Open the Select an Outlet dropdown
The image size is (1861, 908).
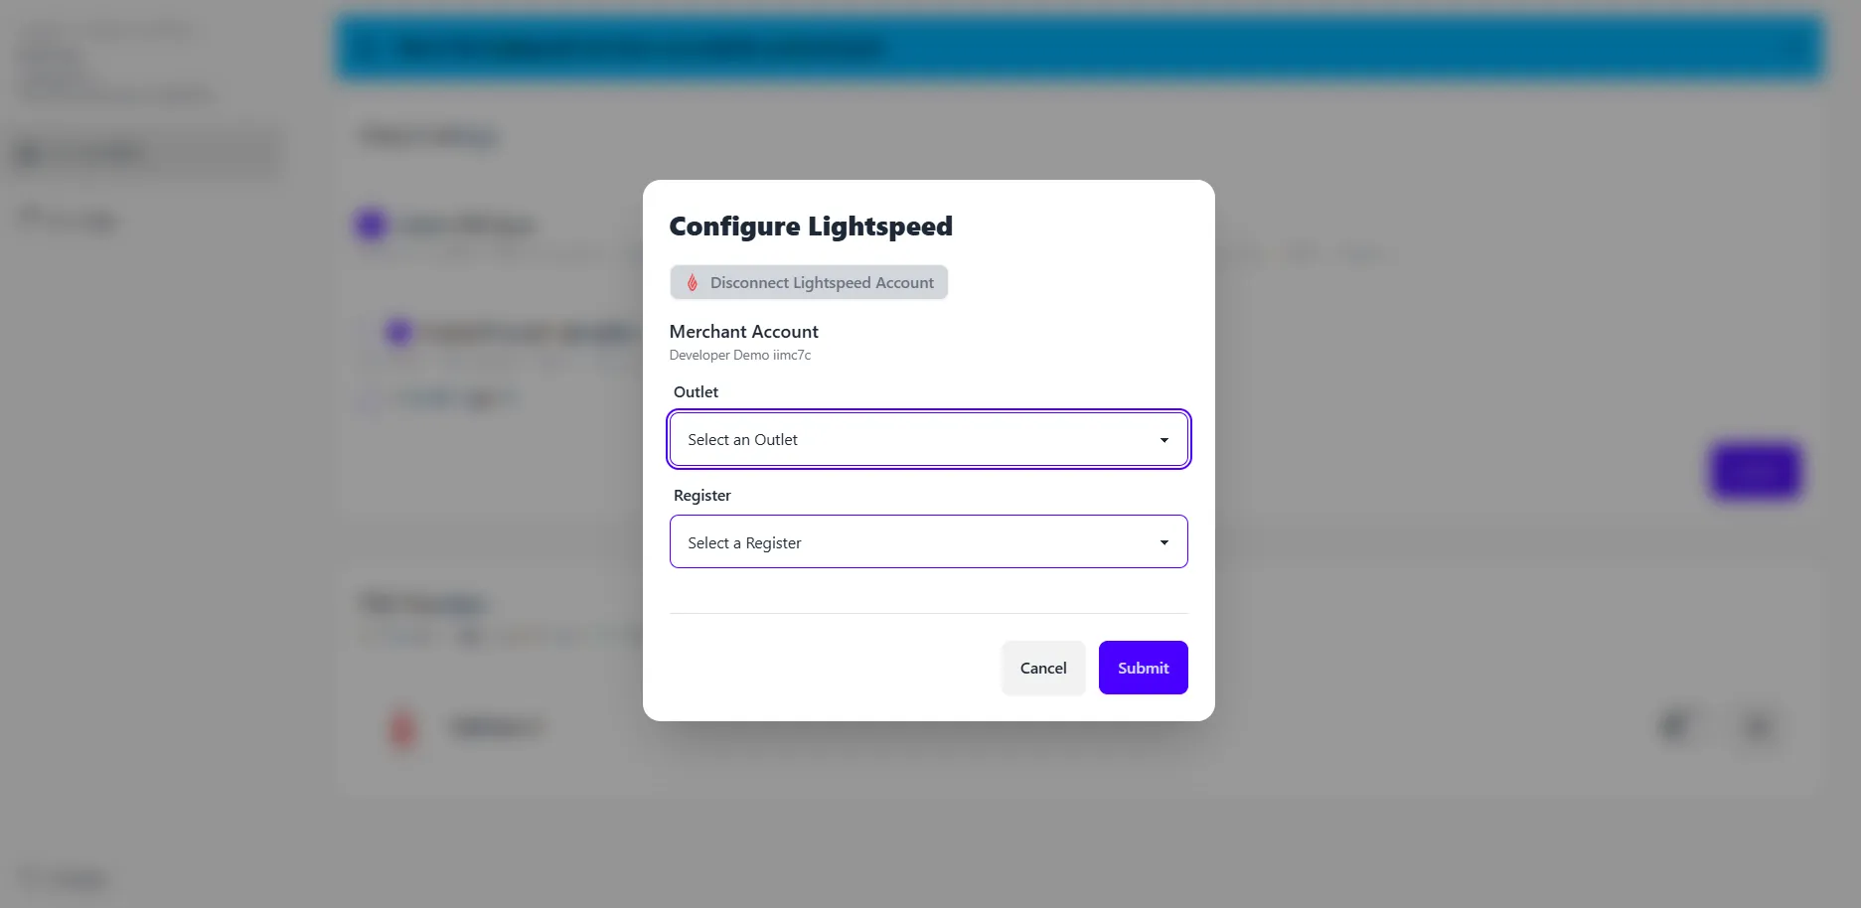click(929, 439)
